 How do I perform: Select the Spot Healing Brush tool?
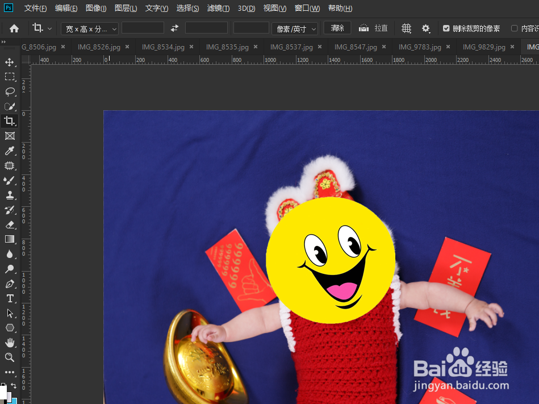coord(10,165)
